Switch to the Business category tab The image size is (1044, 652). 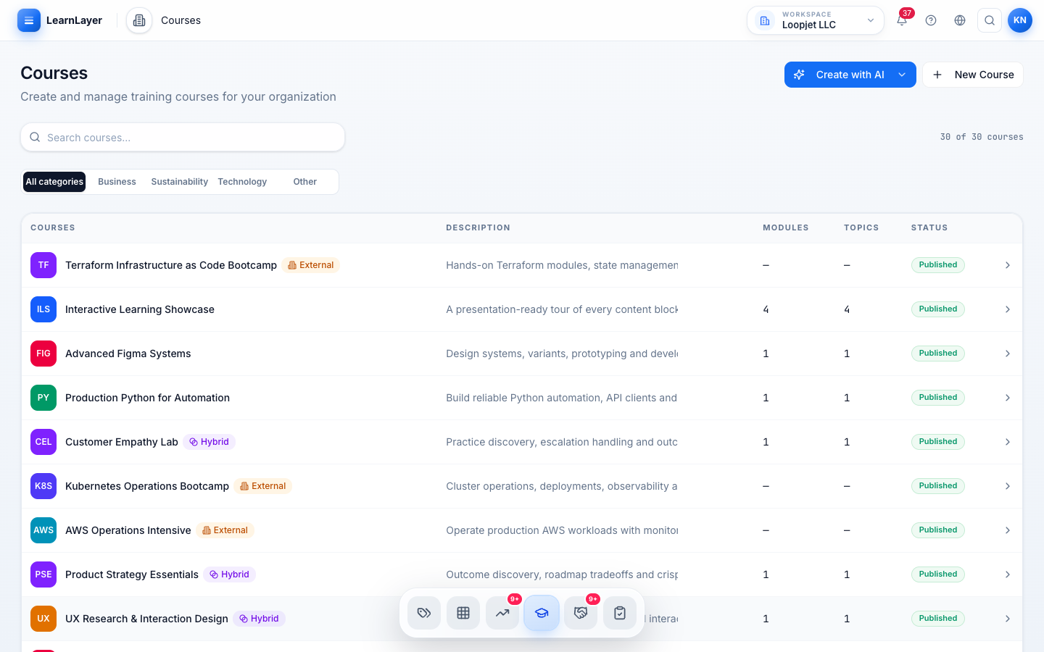pyautogui.click(x=117, y=182)
